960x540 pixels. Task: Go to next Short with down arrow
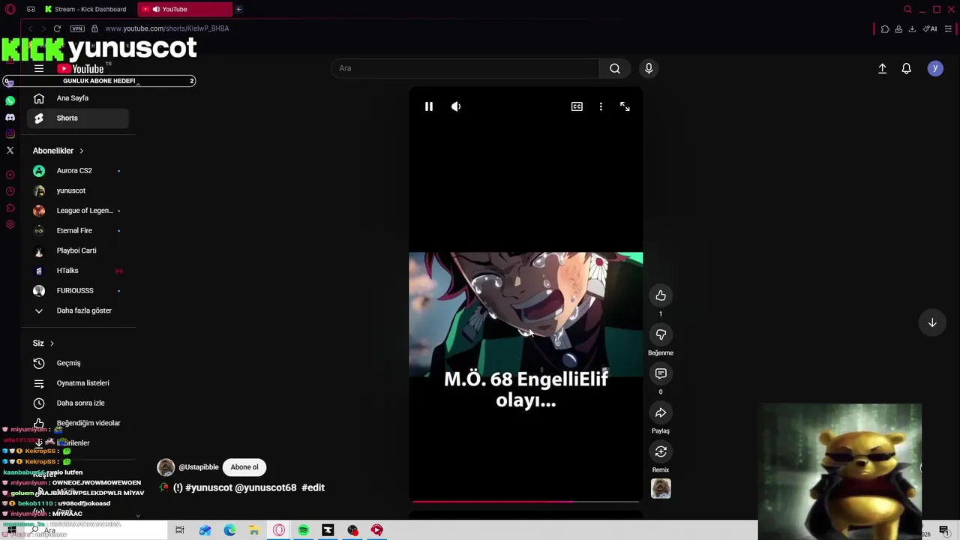[932, 322]
